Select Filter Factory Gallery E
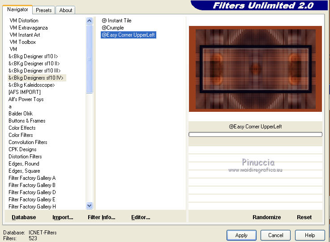Image resolution: width=330 pixels, height=242 pixels. pos(32,200)
